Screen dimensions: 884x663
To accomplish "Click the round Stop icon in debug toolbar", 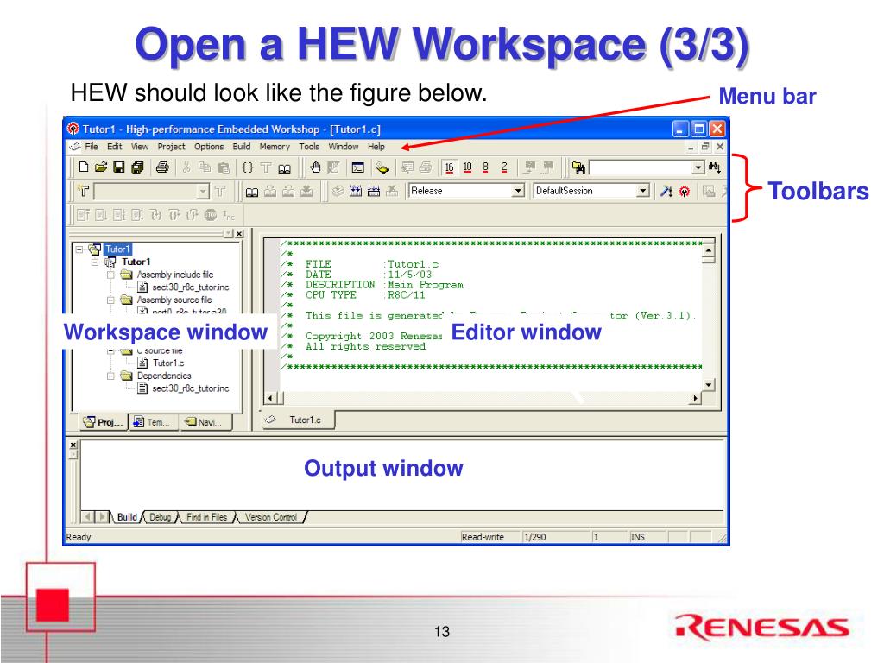I will pyautogui.click(x=211, y=214).
